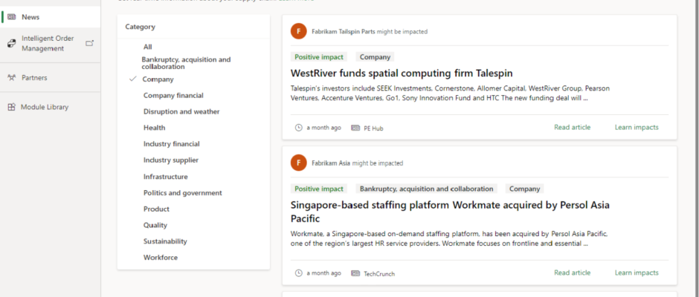
Task: Click the PE Hub source icon
Action: [x=355, y=128]
